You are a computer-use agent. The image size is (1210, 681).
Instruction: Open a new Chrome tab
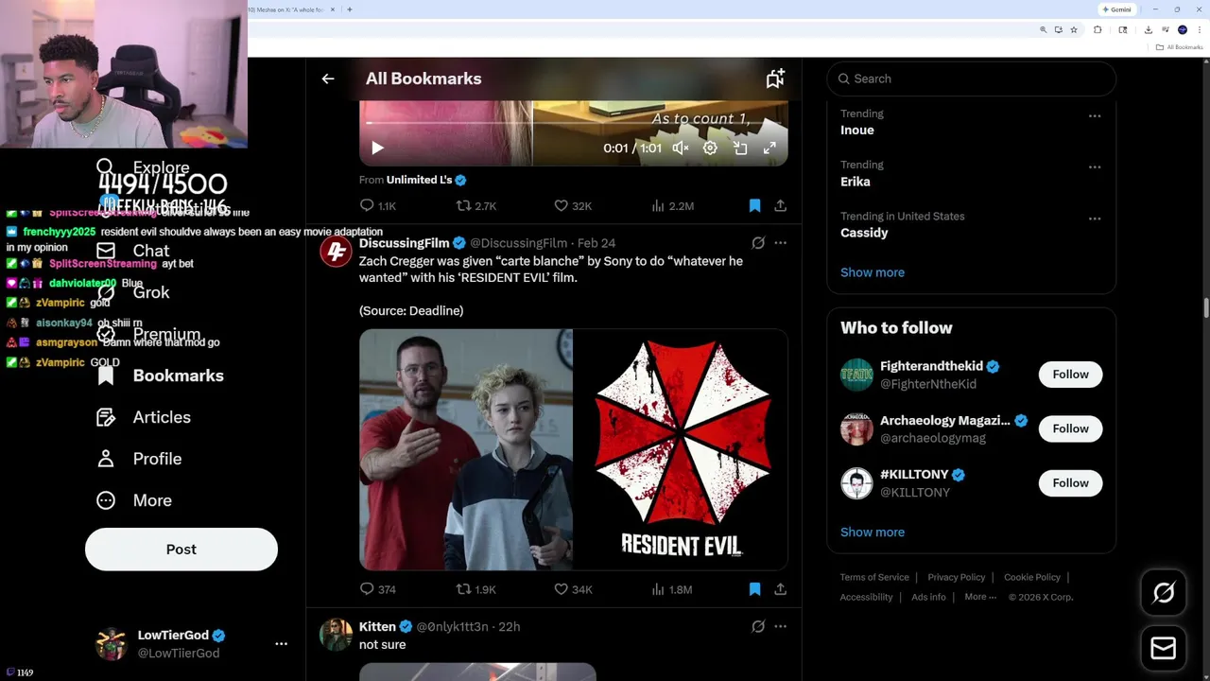350,9
